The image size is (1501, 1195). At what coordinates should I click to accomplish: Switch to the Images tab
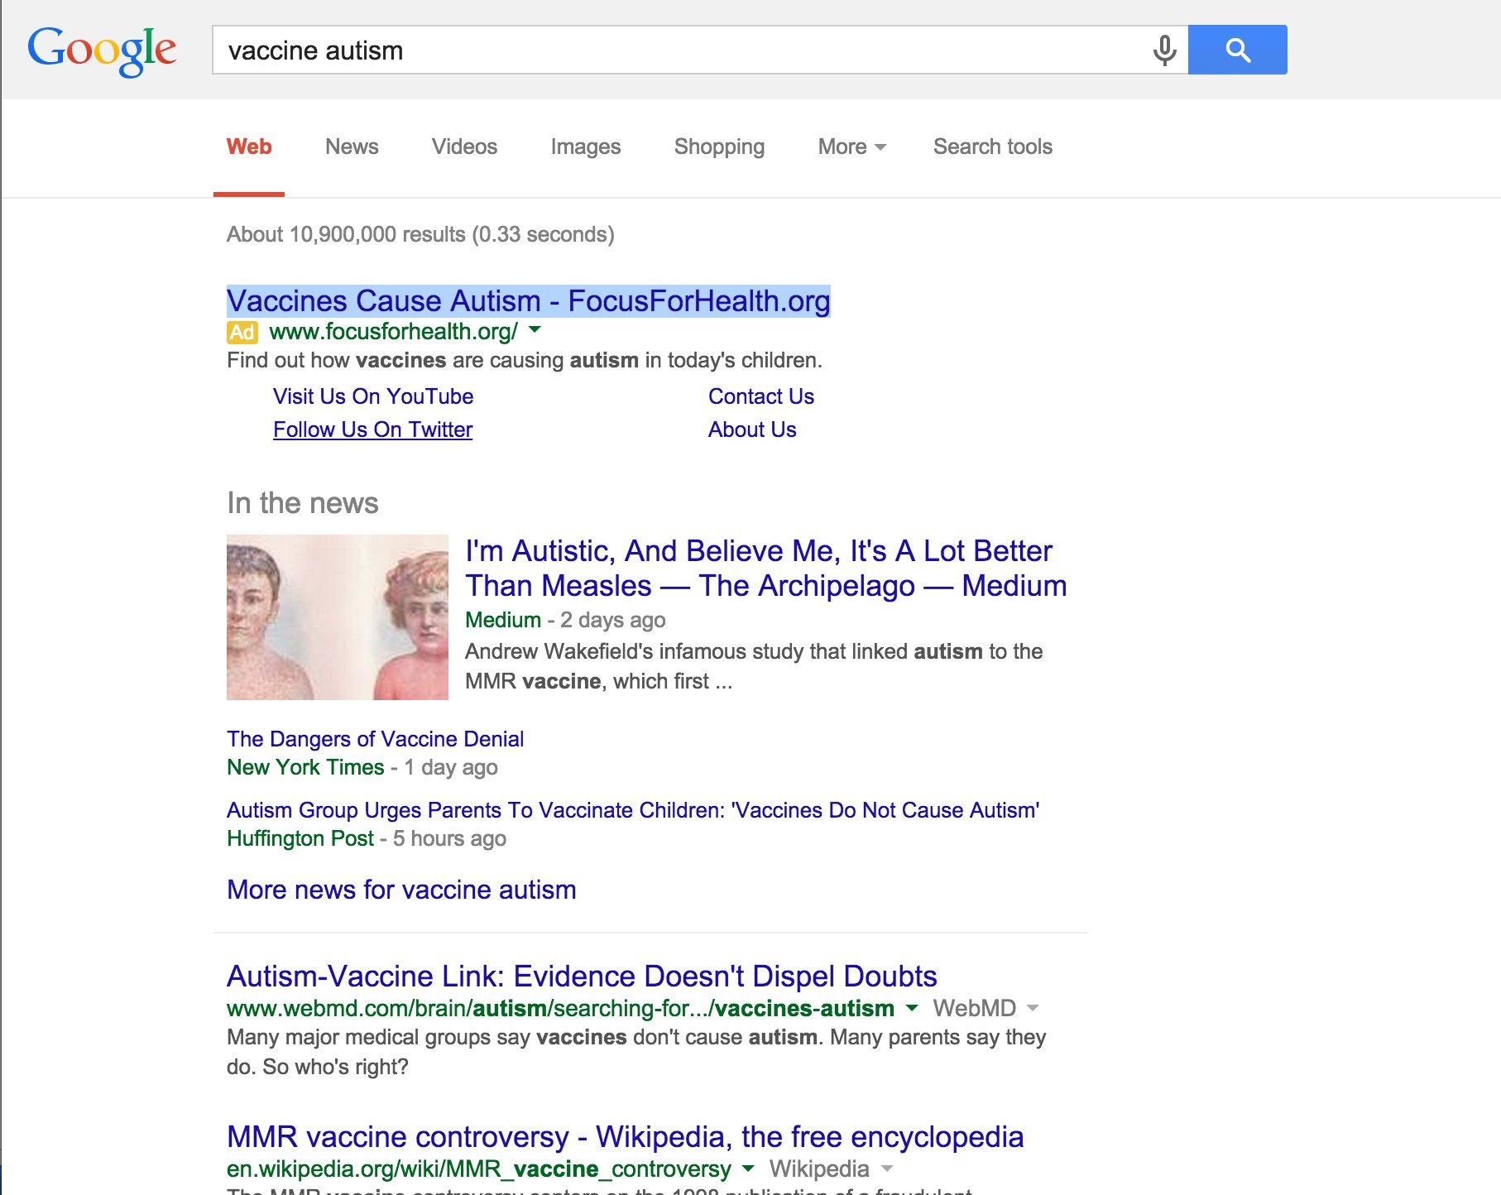[x=586, y=146]
